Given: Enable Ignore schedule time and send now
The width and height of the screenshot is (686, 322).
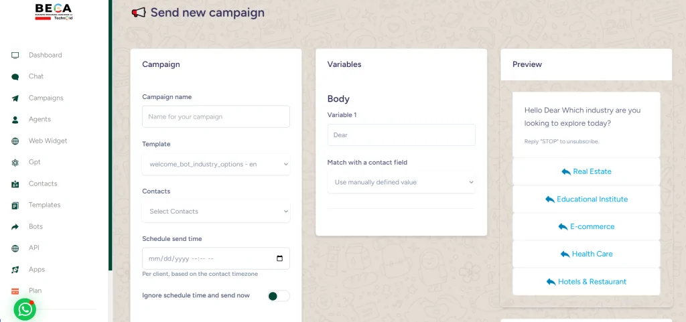Looking at the screenshot, I should click(279, 296).
